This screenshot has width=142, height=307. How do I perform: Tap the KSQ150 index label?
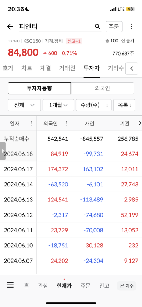[x=32, y=41]
